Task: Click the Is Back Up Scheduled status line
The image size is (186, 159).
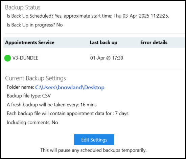Action: 88,16
